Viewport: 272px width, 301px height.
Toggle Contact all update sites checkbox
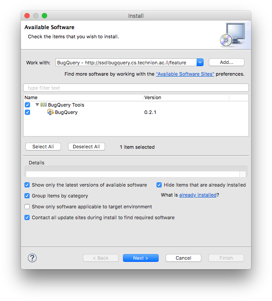tap(27, 217)
